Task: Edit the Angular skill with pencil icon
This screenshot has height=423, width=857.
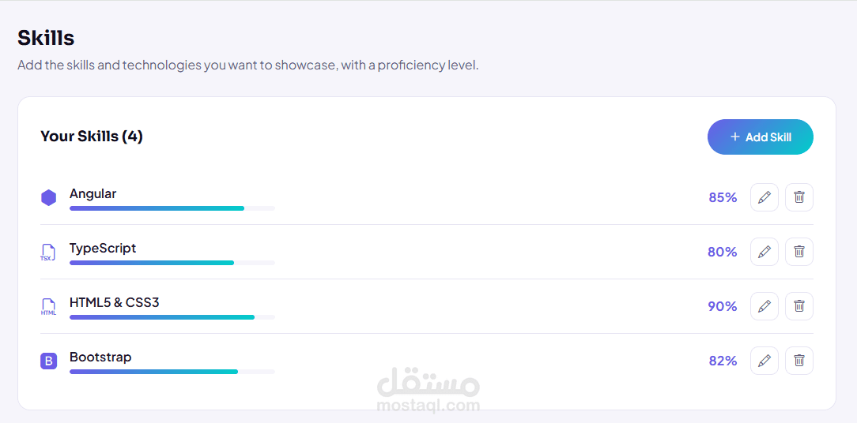Action: click(x=764, y=197)
